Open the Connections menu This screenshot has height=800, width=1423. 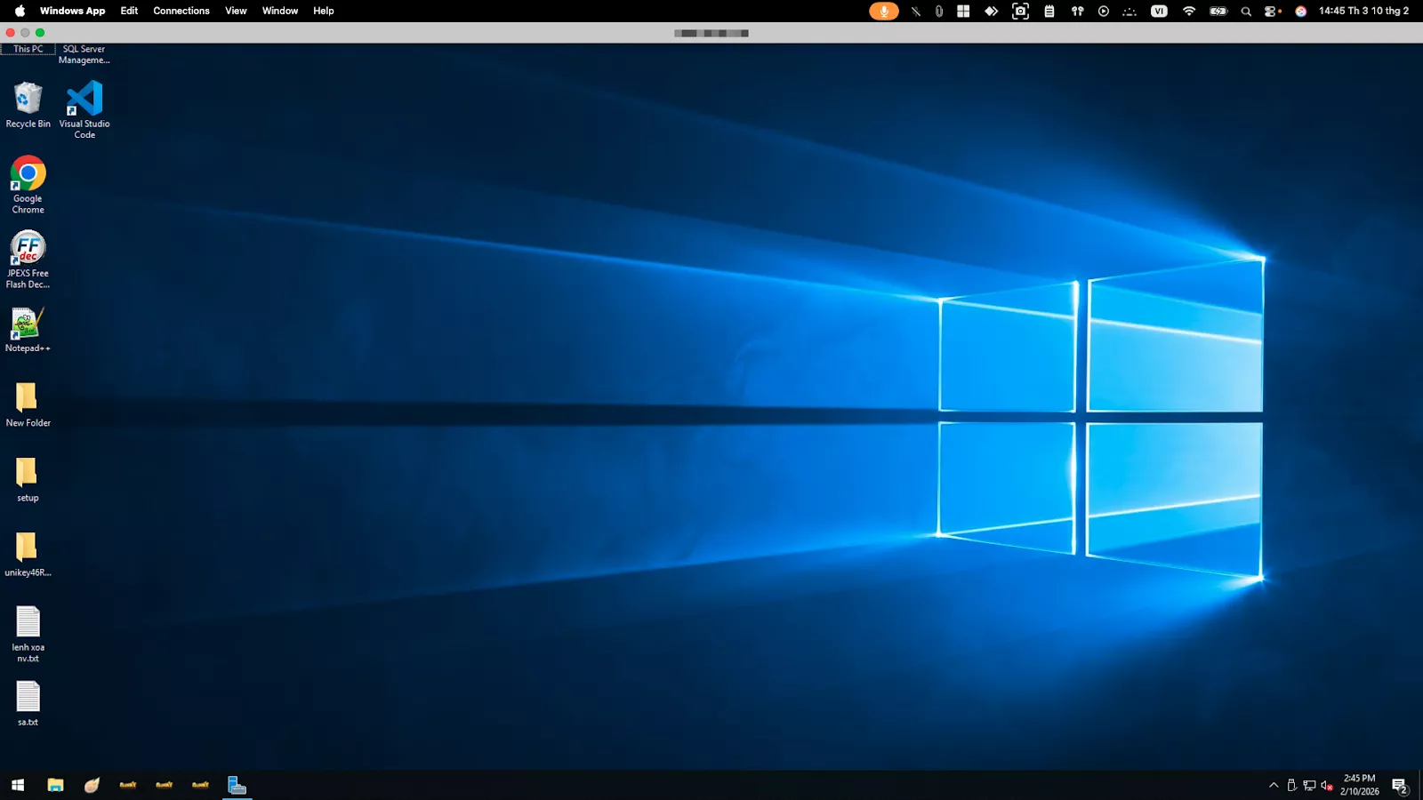[181, 11]
